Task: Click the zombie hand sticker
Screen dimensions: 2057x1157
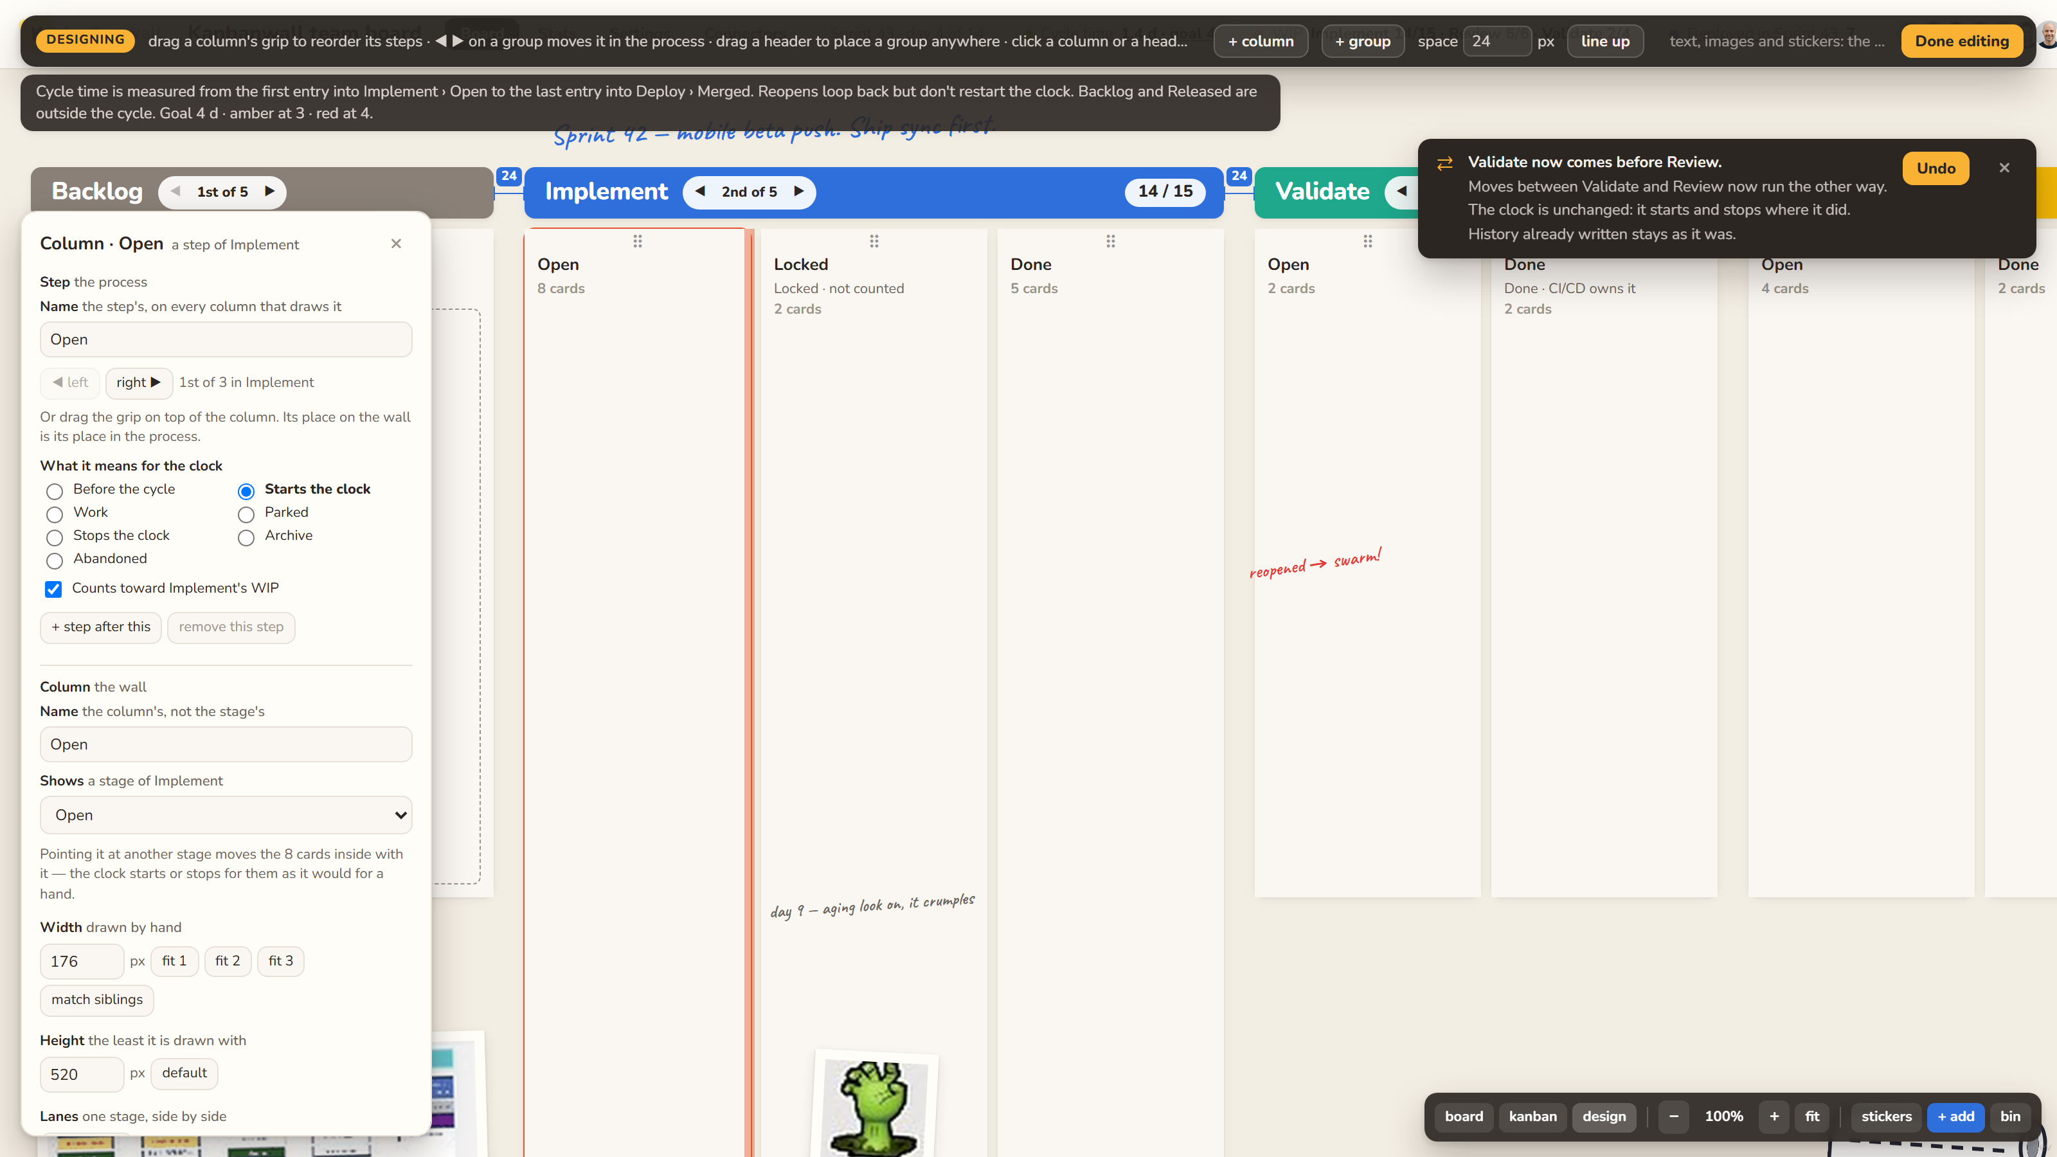Action: tap(875, 1106)
